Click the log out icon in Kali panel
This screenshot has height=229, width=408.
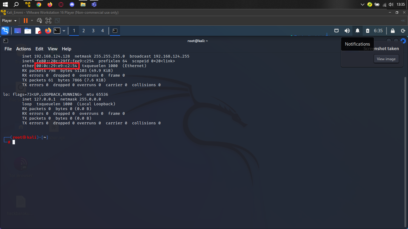(403, 31)
